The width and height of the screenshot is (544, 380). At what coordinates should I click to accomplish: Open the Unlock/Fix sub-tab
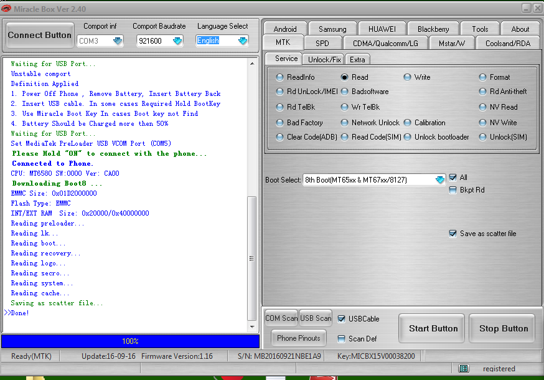[x=324, y=59]
